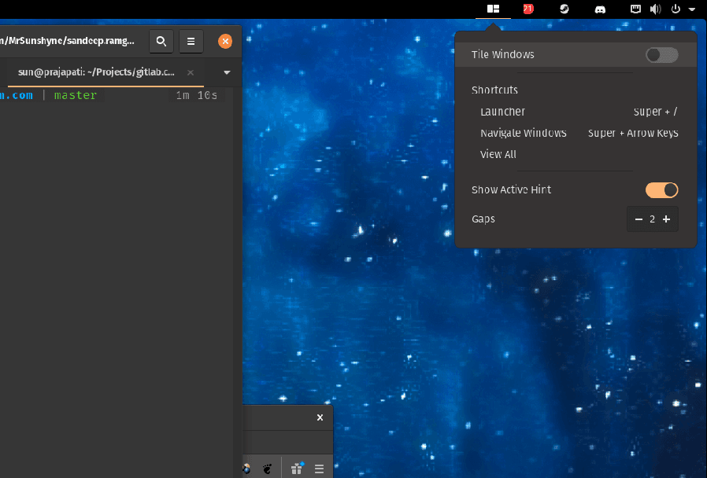This screenshot has width=707, height=478.
Task: Click View All shortcuts
Action: coord(498,154)
